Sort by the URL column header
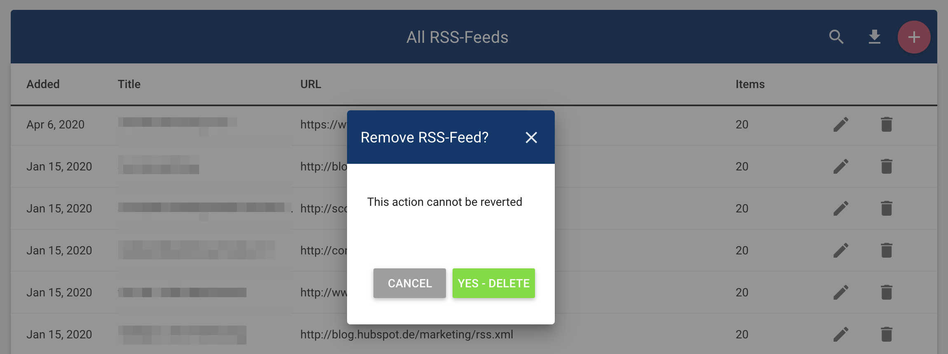Image resolution: width=948 pixels, height=354 pixels. [x=311, y=84]
